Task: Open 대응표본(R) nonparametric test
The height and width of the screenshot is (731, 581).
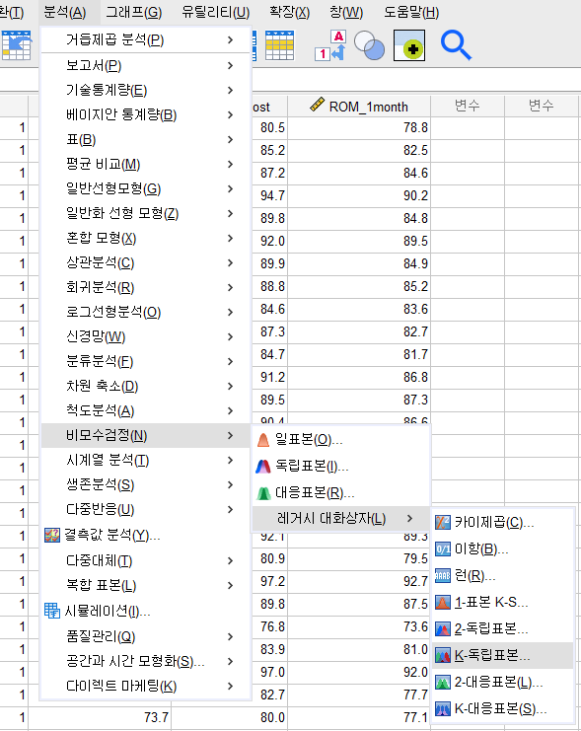Action: point(340,493)
